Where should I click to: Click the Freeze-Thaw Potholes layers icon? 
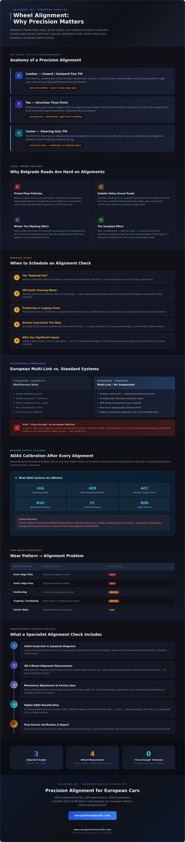pyautogui.click(x=17, y=186)
